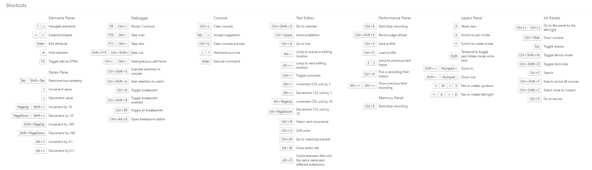Viewport: 592px width, 170px height.
Task: Click the Ctrl + L Clear console key
Action: coord(205,26)
